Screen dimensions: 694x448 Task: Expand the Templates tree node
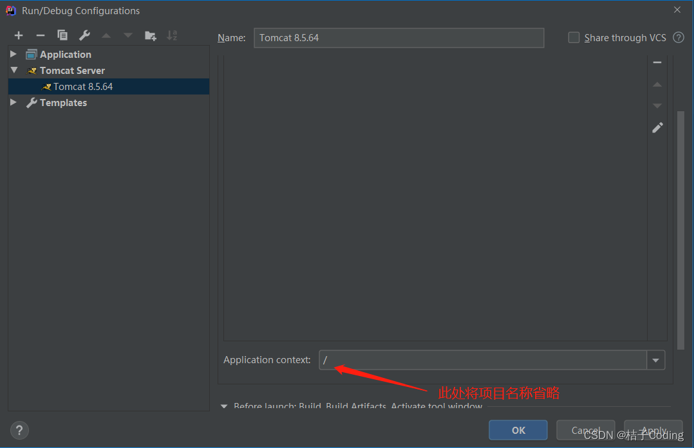[x=14, y=102]
